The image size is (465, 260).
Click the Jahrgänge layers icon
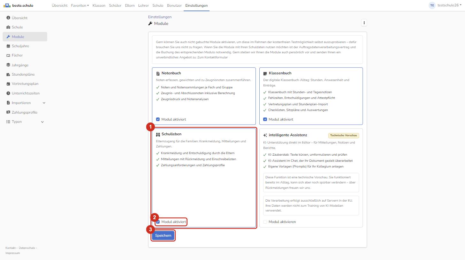click(8, 65)
